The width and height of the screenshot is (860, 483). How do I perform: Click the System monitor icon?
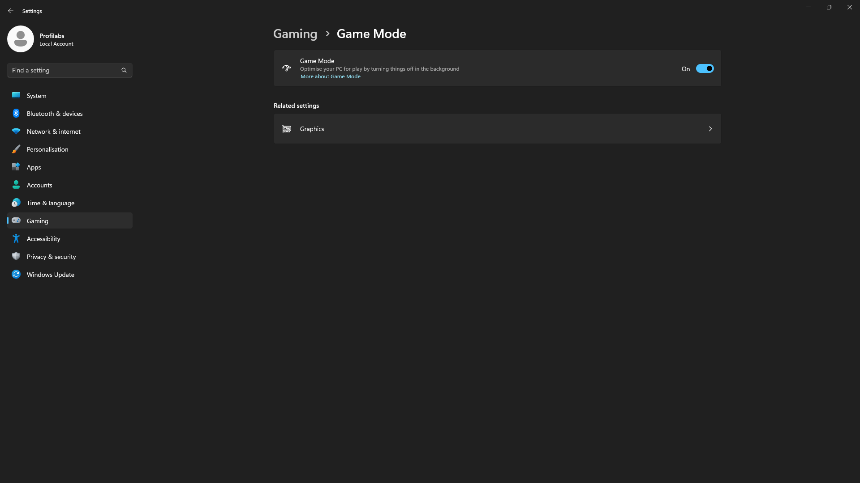click(x=16, y=95)
